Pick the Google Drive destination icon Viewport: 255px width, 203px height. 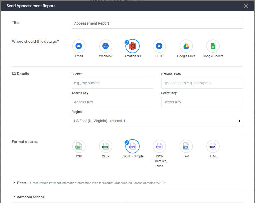point(186,46)
